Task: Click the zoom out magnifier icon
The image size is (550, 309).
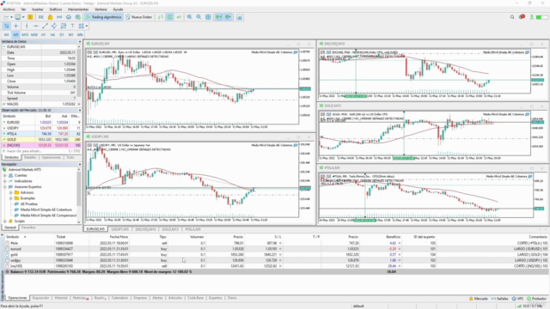Action: [199, 17]
